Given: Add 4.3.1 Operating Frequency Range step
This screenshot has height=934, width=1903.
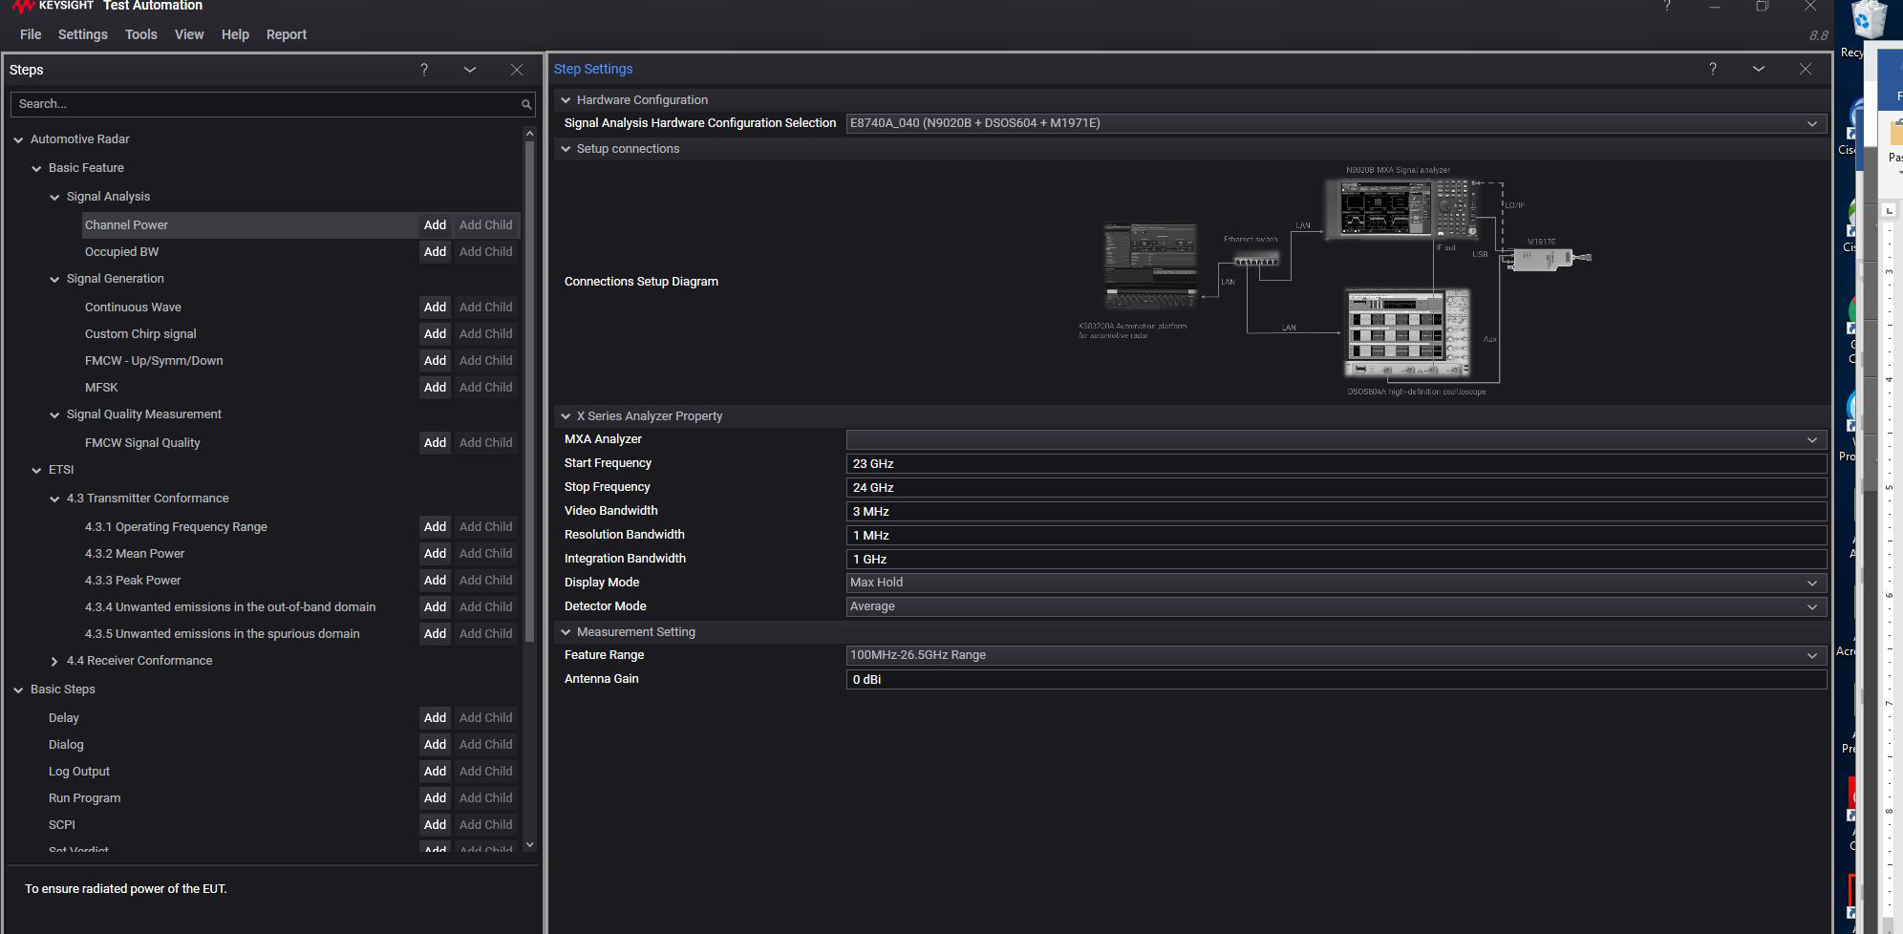Looking at the screenshot, I should click(435, 527).
